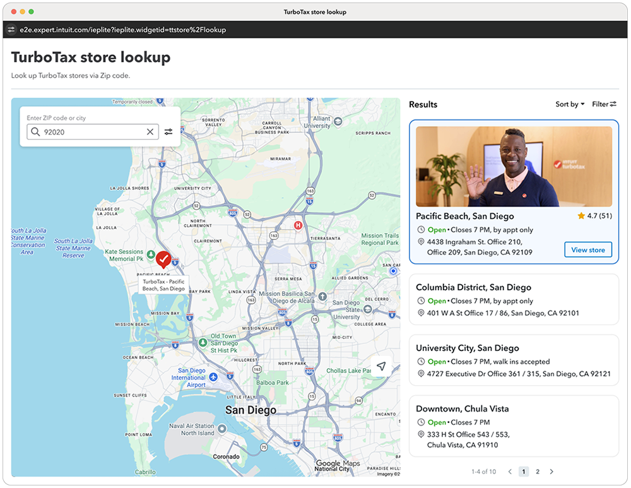Click the Kate Sessions Memorial Pk marker

(x=151, y=254)
